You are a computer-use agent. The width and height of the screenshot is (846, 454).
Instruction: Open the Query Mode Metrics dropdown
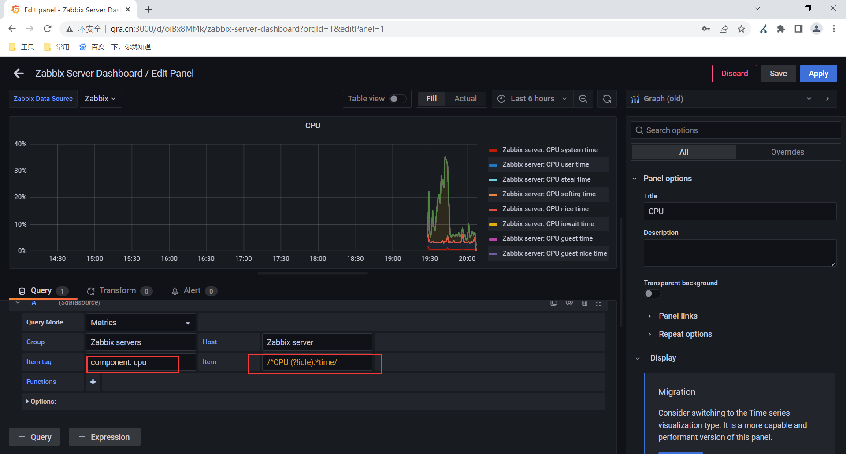(x=141, y=322)
